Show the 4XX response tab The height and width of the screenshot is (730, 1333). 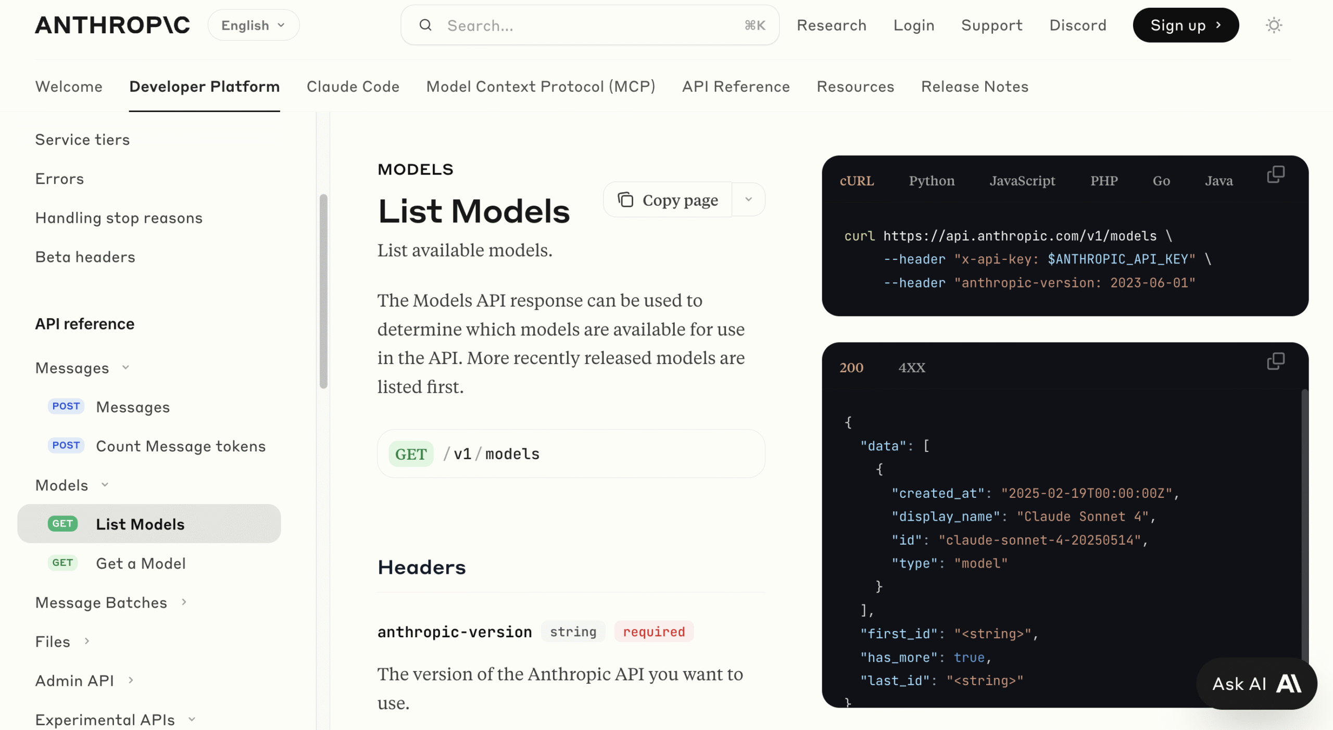911,368
